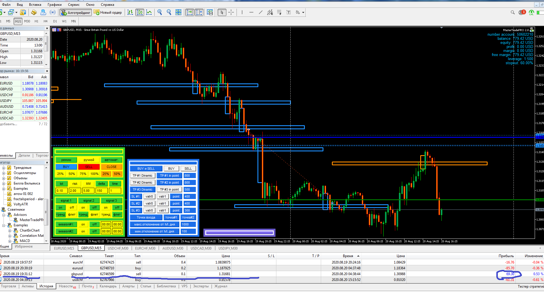
Task: Toggle the Алготрейдинг button
Action: (76, 12)
